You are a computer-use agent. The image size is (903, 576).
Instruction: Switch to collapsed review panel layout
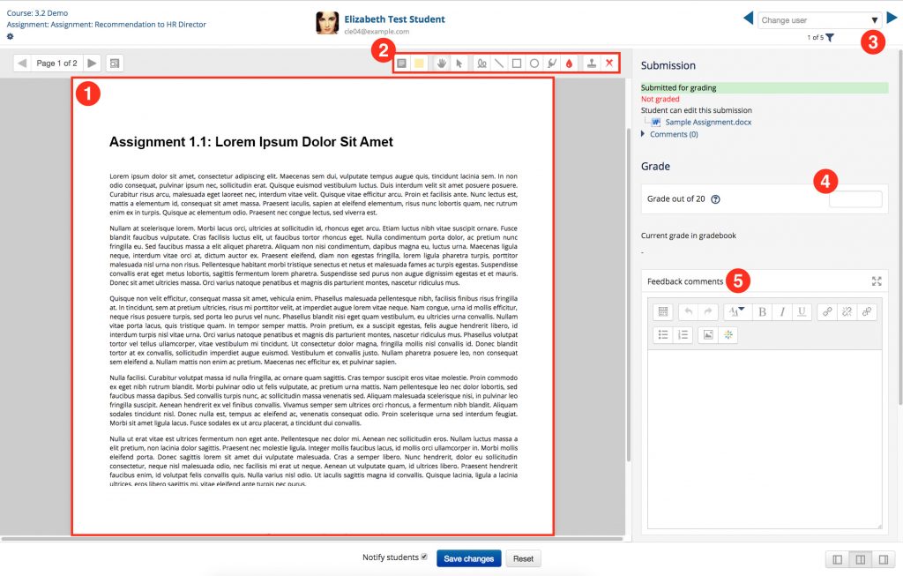click(x=835, y=559)
